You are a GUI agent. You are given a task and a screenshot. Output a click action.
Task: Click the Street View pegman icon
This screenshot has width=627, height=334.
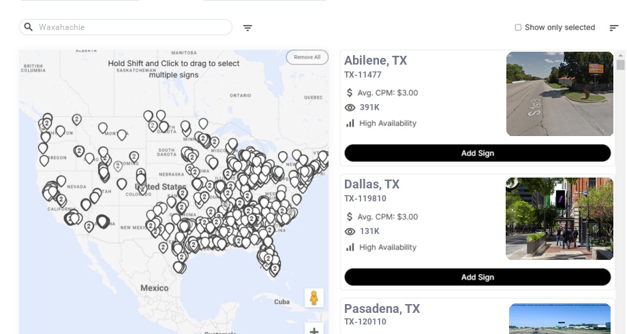313,298
